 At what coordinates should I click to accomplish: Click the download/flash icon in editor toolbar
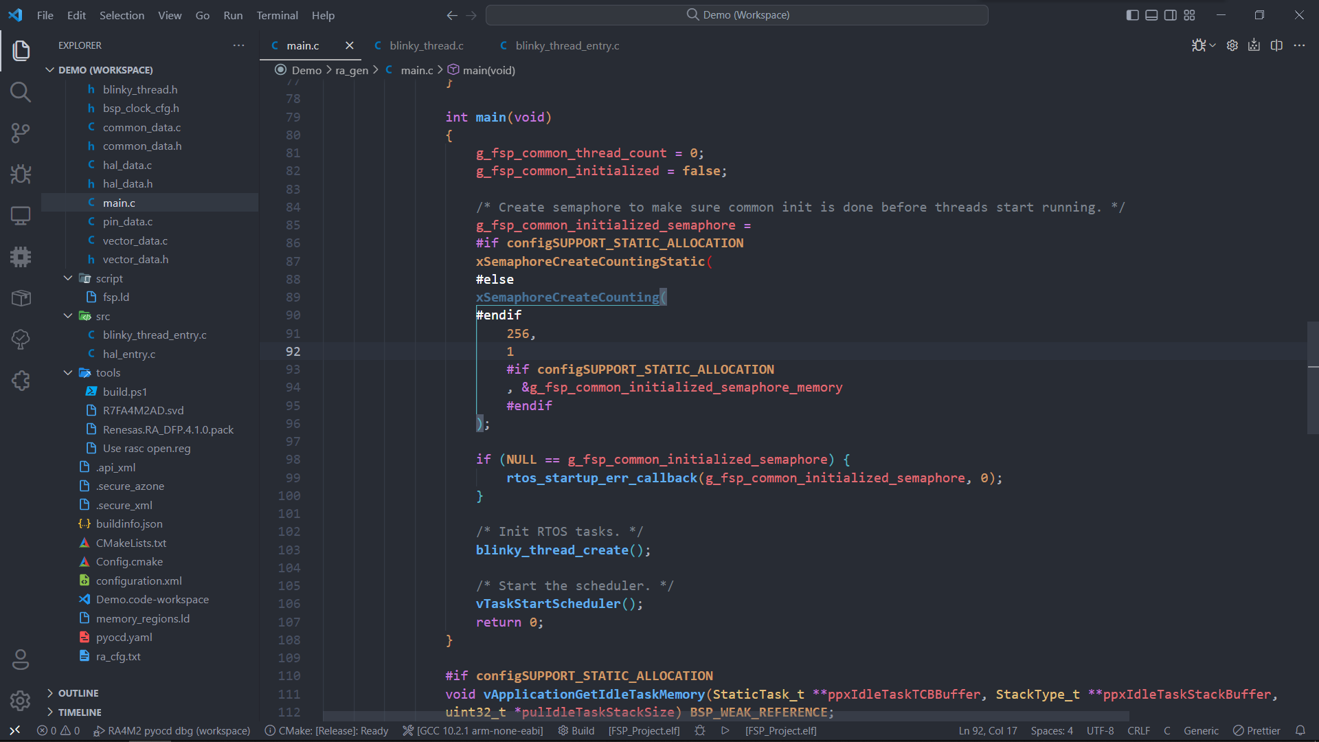tap(1254, 45)
